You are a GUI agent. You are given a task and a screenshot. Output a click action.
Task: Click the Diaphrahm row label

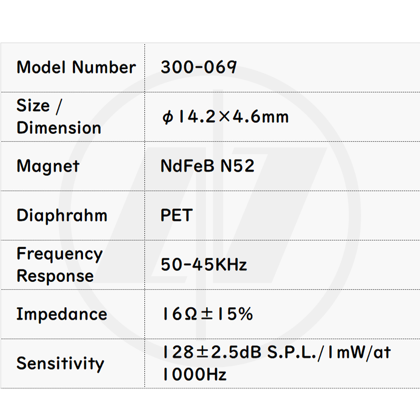pyautogui.click(x=61, y=215)
